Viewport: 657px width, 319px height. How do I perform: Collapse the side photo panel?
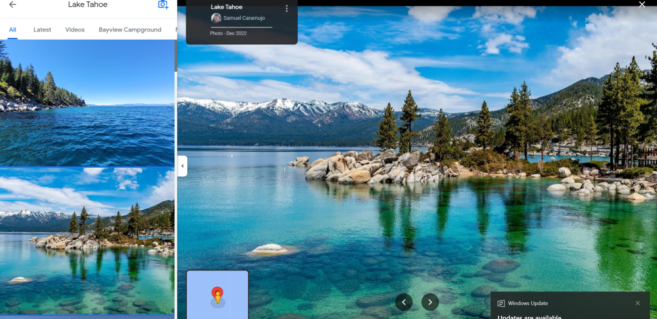click(x=182, y=166)
